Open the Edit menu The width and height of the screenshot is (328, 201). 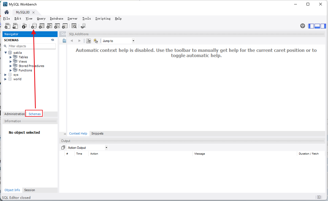point(18,19)
